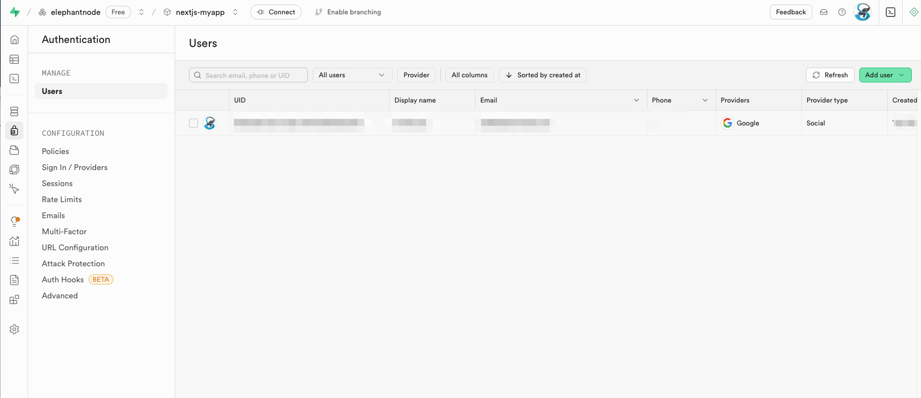Click the Refresh users button
This screenshot has height=398, width=921.
pos(830,75)
